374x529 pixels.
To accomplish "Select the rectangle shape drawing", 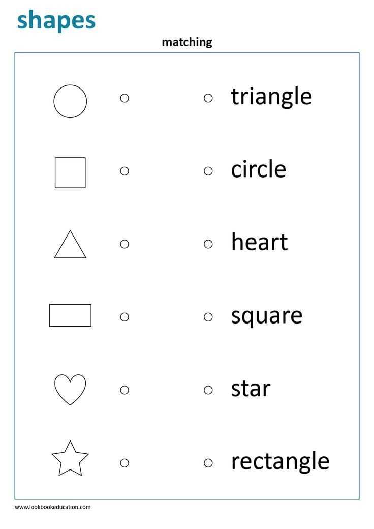I will (70, 315).
